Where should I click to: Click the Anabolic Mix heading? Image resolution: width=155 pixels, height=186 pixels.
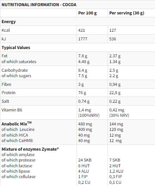point(17,124)
